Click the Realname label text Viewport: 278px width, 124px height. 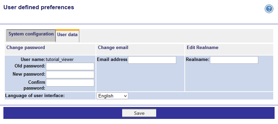tap(197, 59)
